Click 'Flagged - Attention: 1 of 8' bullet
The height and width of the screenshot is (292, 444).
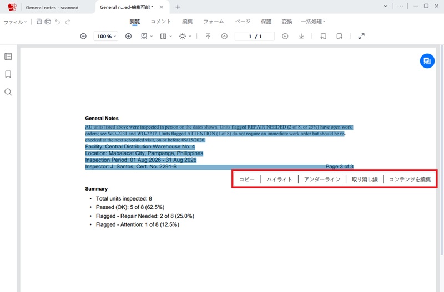click(137, 224)
